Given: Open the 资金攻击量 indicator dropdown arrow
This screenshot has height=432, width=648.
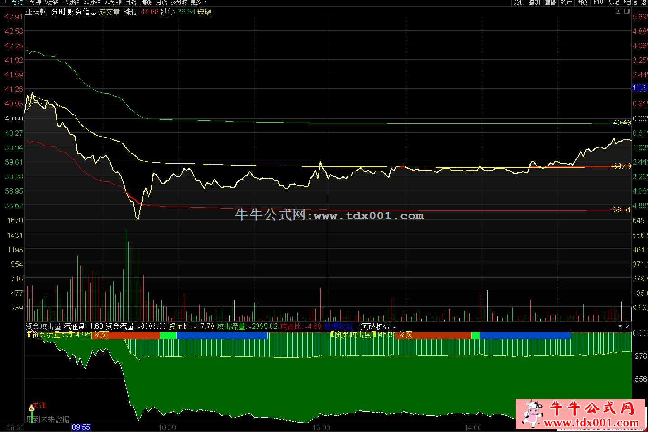Looking at the screenshot, I should coord(620,326).
